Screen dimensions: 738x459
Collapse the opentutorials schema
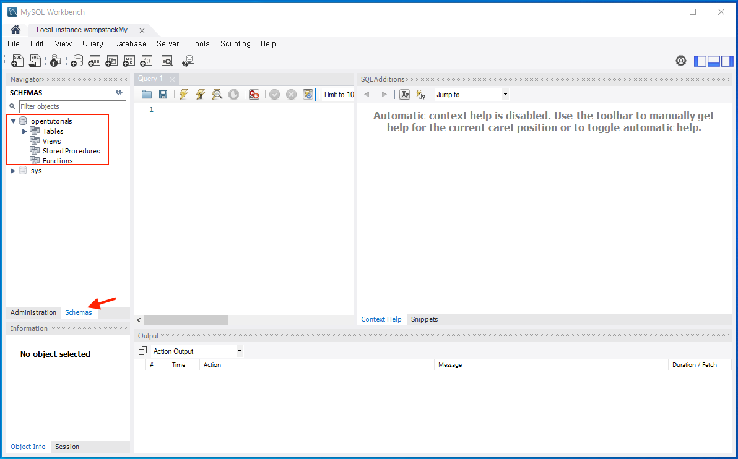click(x=13, y=121)
